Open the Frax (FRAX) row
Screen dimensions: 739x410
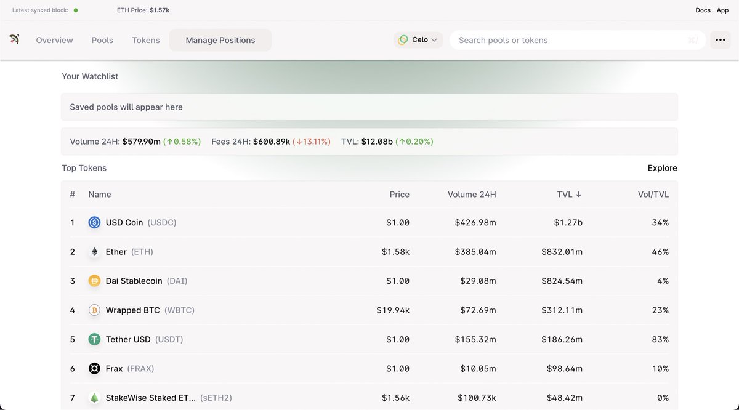[x=369, y=369]
